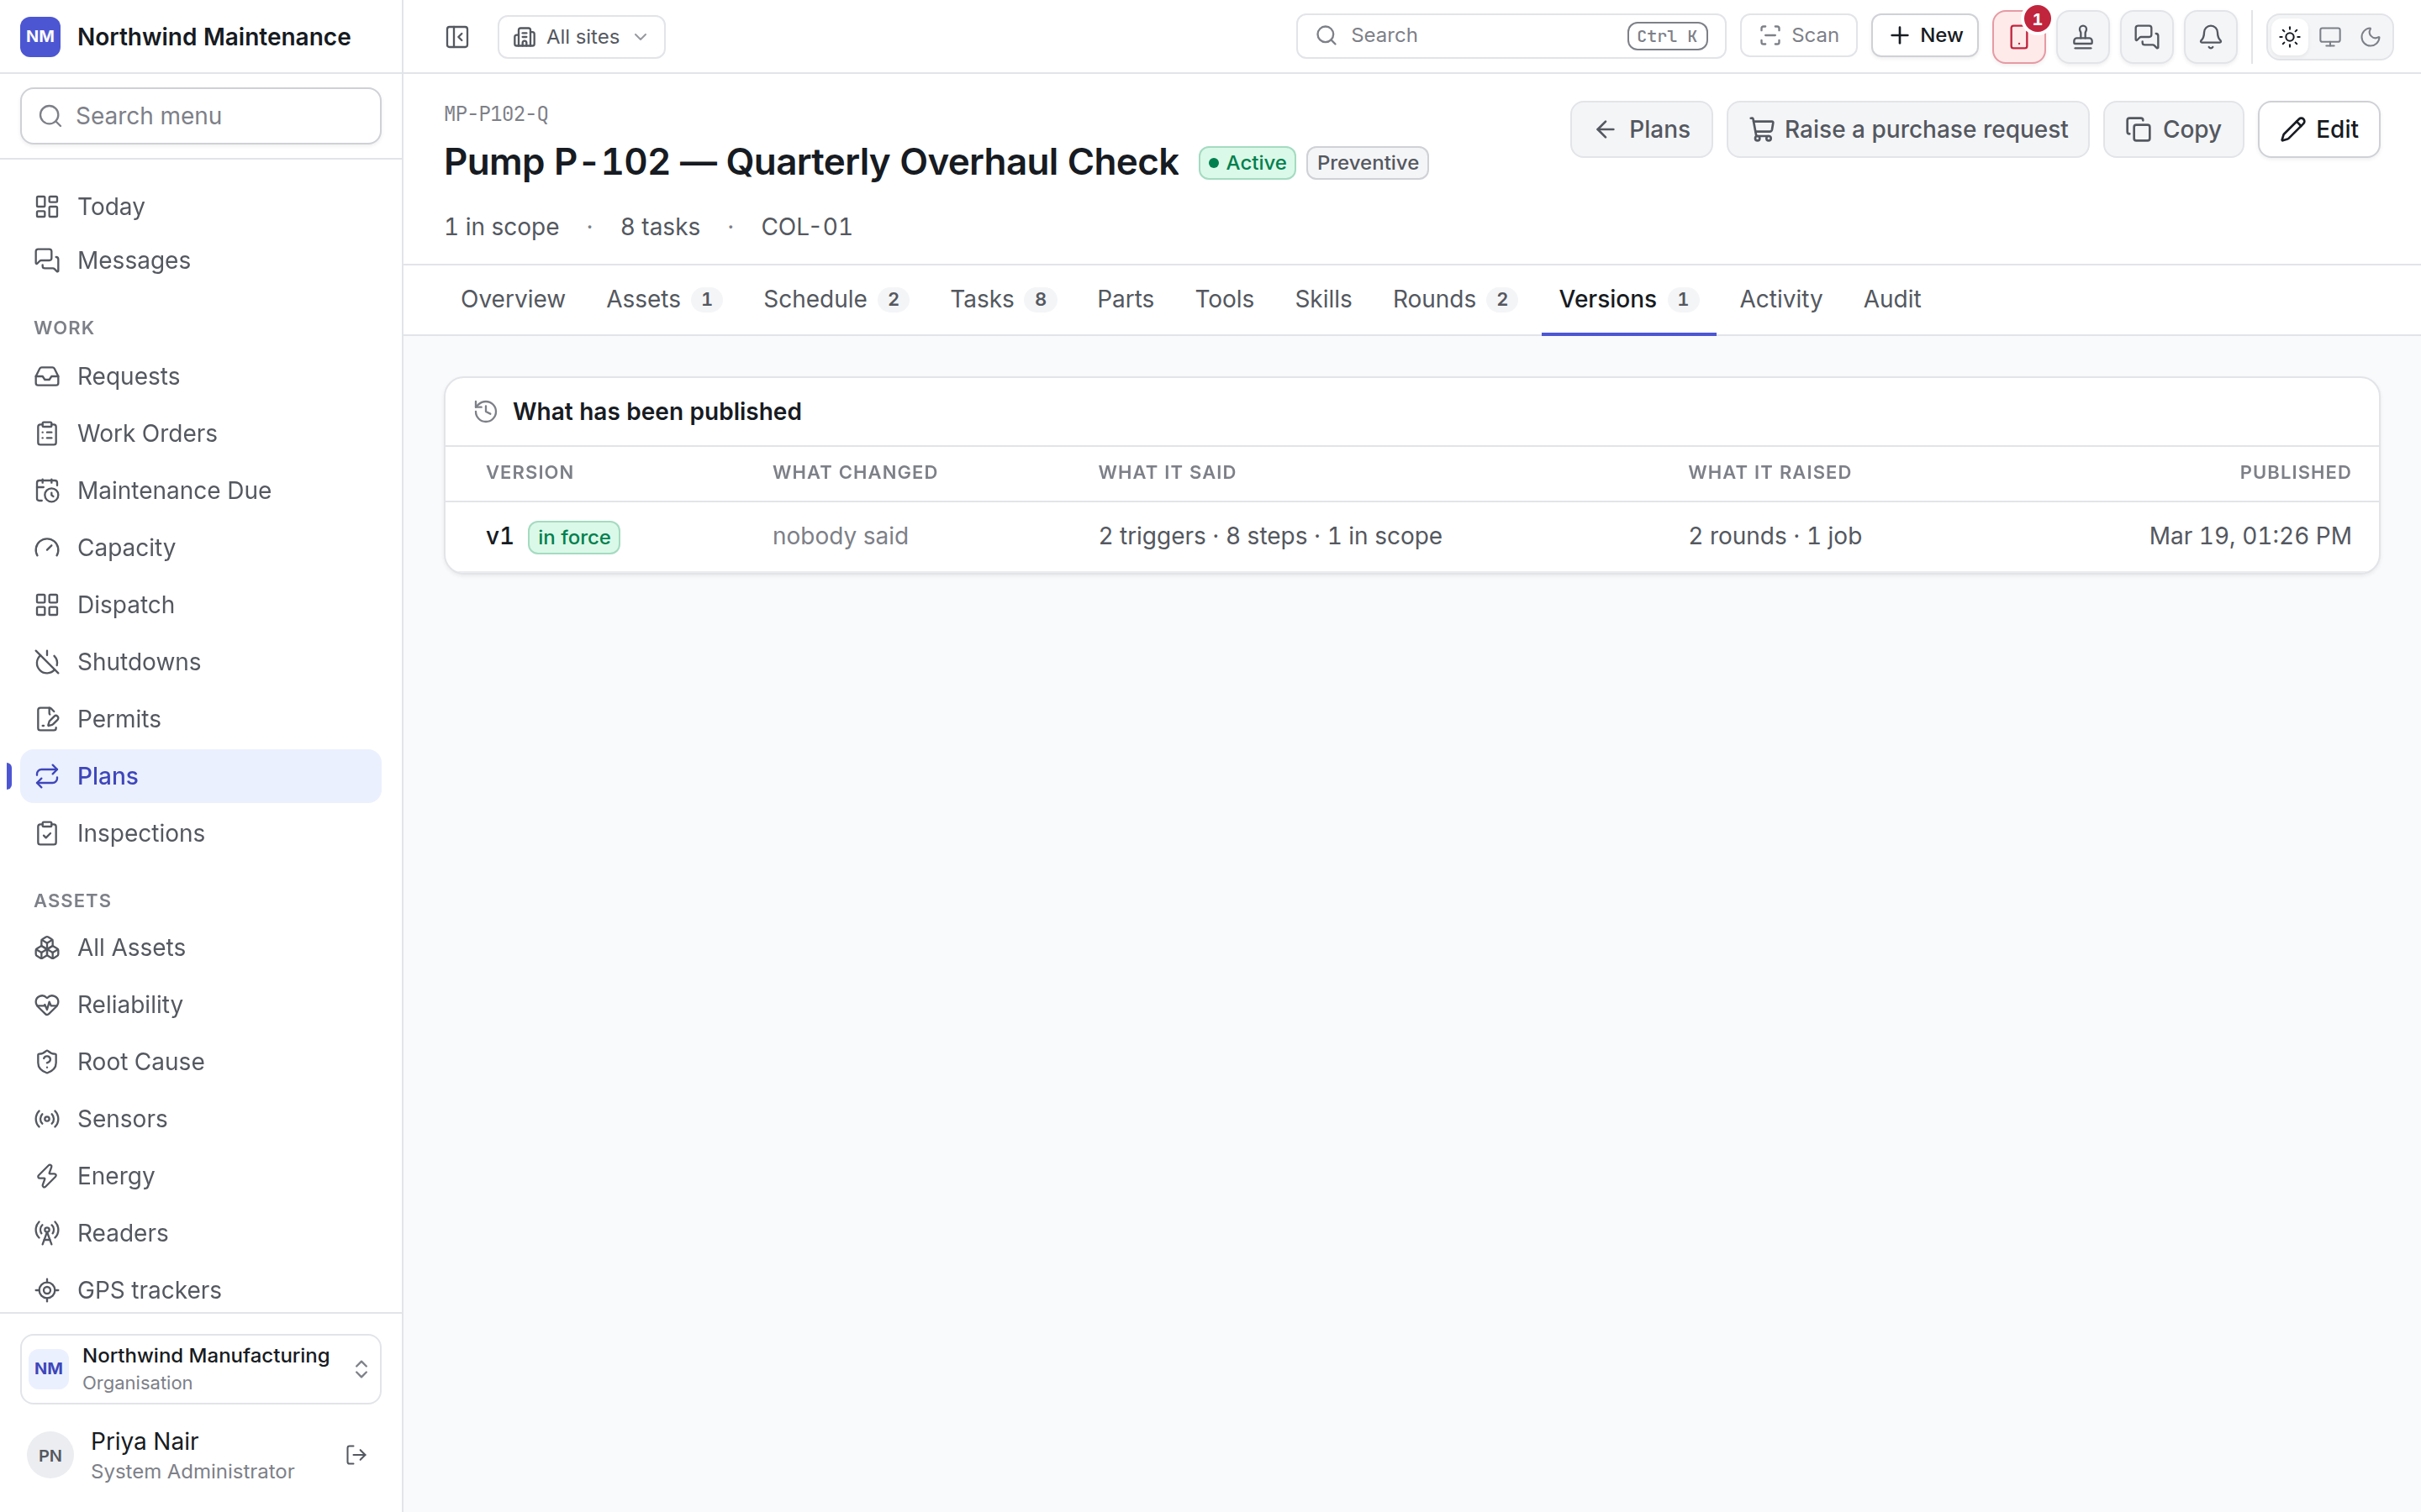Open the notifications bell
Image resolution: width=2421 pixels, height=1512 pixels.
2211,37
